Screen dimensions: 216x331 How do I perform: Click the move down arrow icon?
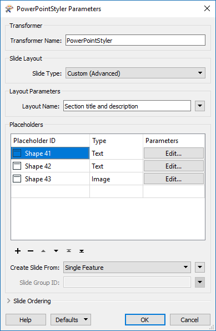pos(56,251)
